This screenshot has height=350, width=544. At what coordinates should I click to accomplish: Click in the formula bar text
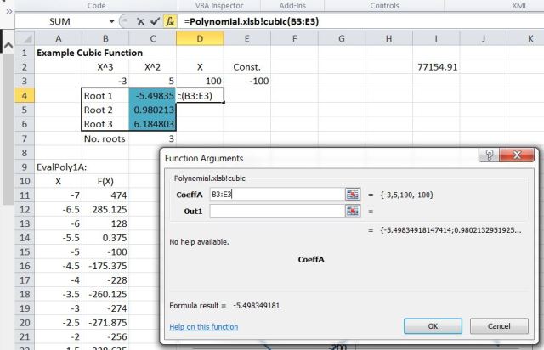tap(340, 20)
